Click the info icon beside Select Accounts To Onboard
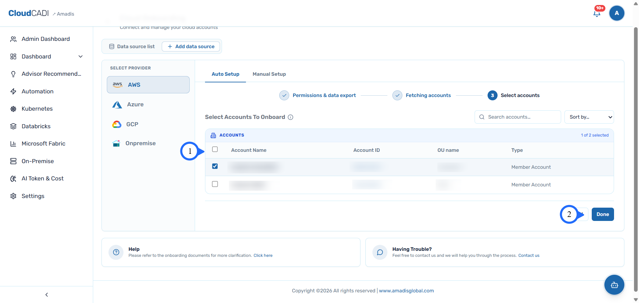 click(x=291, y=117)
